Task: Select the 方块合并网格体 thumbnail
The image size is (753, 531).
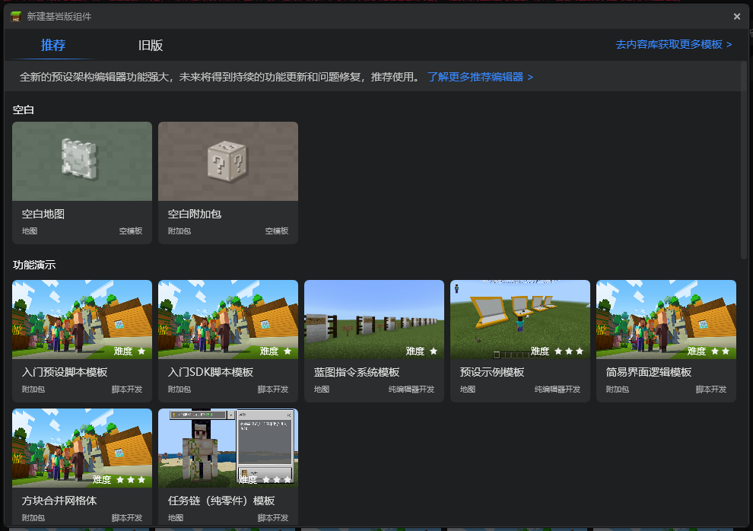Action: [82, 448]
